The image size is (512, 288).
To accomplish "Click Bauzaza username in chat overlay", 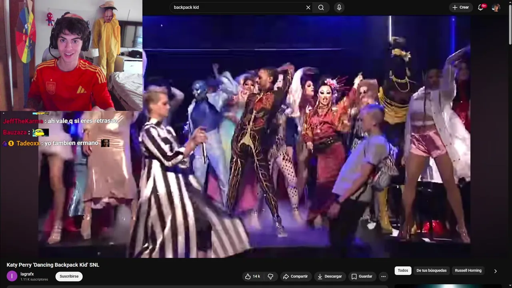I will coord(15,132).
